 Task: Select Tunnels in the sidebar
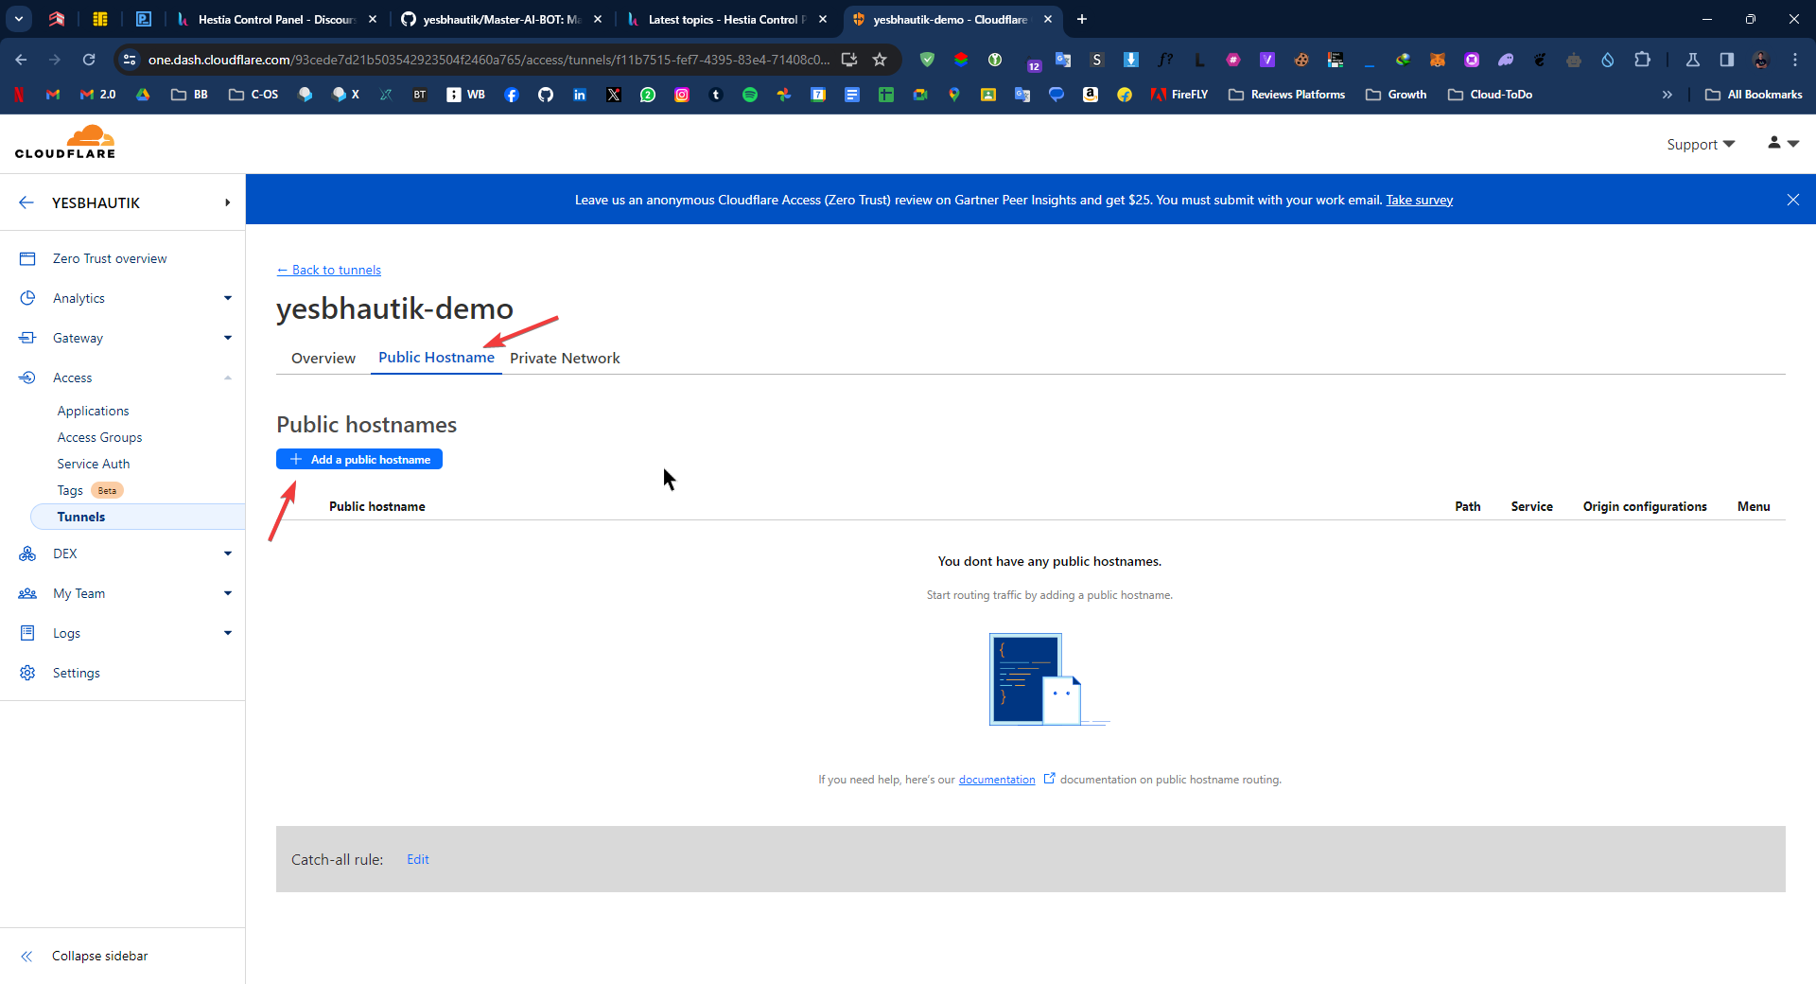(137, 517)
